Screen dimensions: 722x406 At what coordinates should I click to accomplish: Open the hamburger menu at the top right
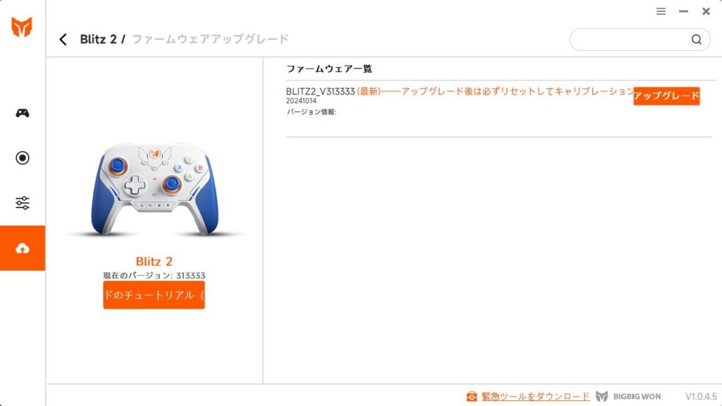[x=661, y=11]
